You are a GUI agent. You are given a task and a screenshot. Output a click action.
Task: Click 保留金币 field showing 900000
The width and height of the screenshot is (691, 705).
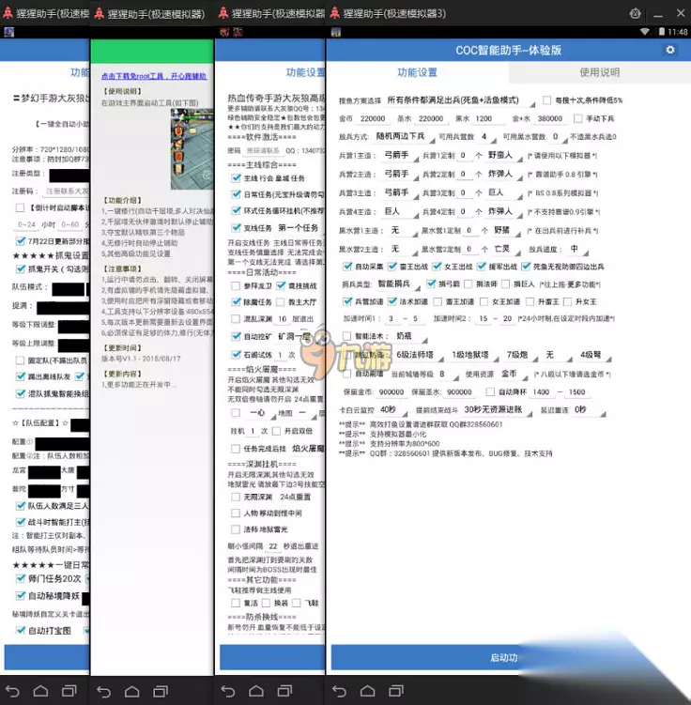(x=392, y=392)
